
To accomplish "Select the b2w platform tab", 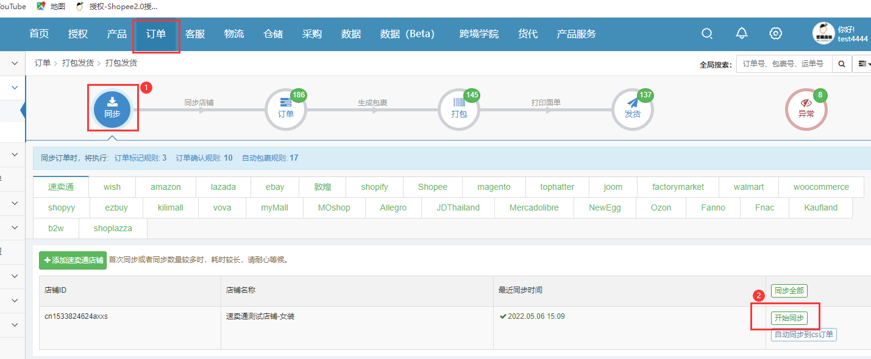I will pos(56,228).
